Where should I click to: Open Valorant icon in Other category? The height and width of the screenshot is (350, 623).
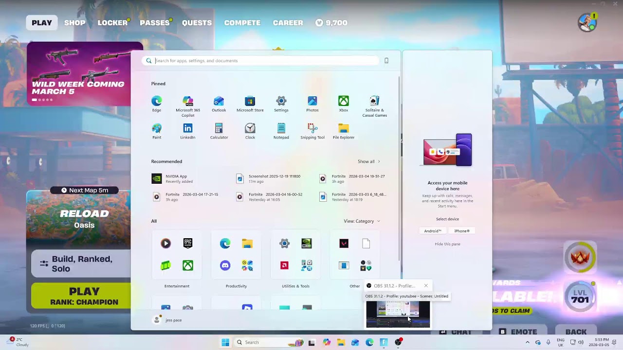[344, 243]
